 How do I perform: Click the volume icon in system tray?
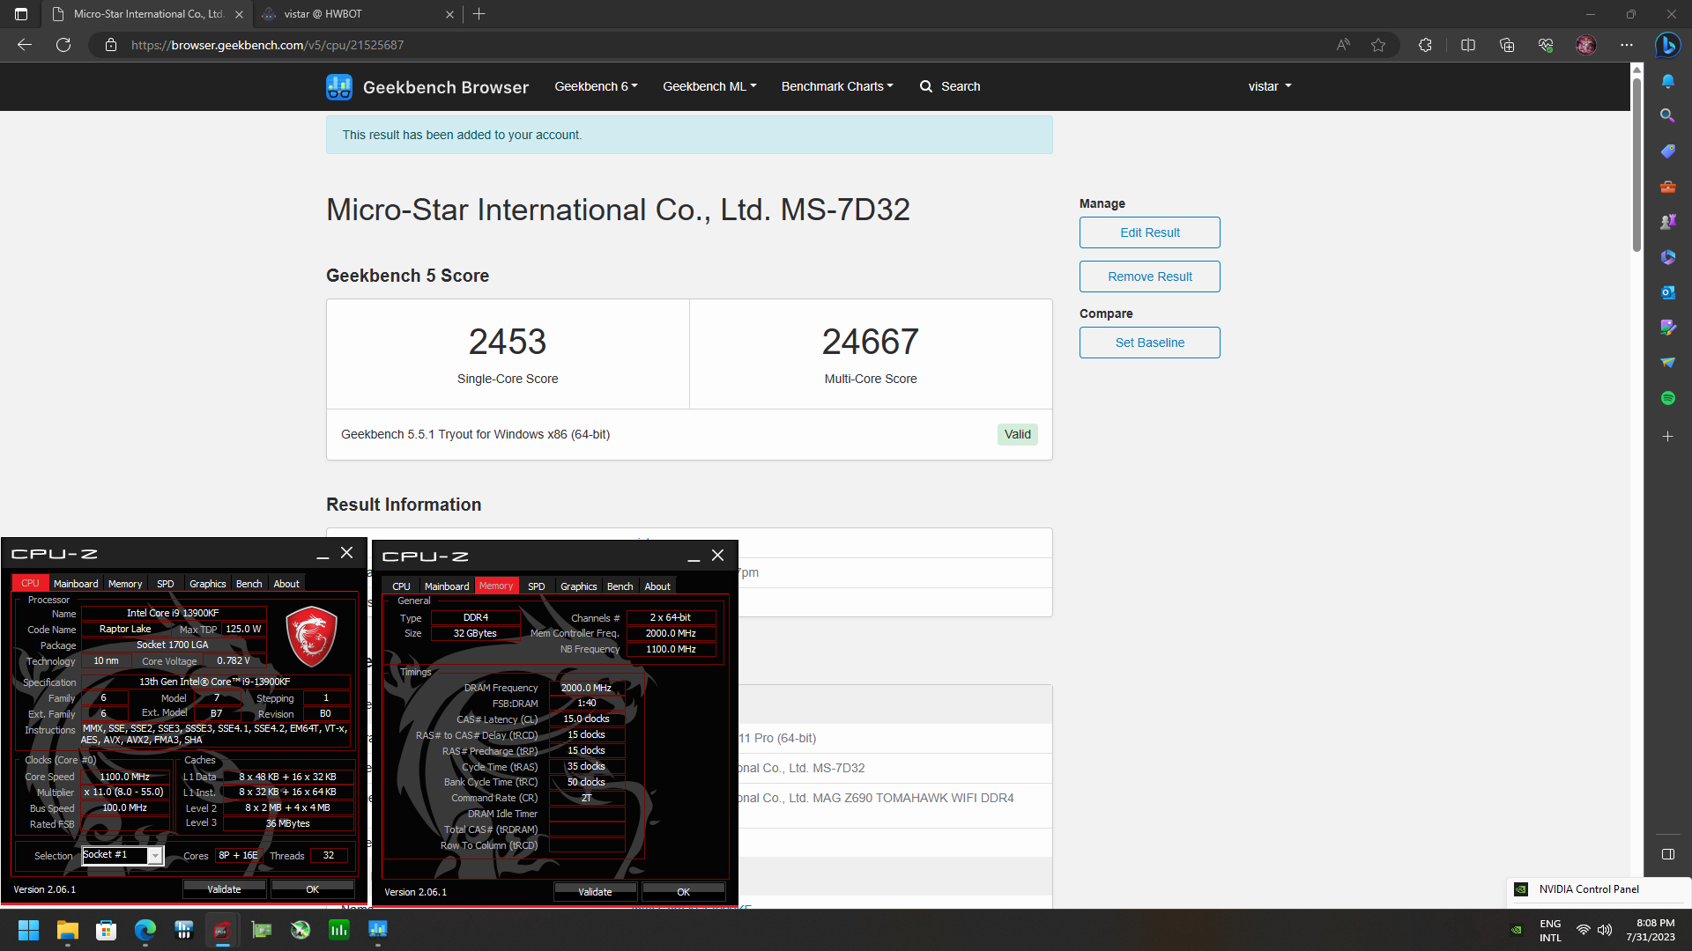point(1605,930)
